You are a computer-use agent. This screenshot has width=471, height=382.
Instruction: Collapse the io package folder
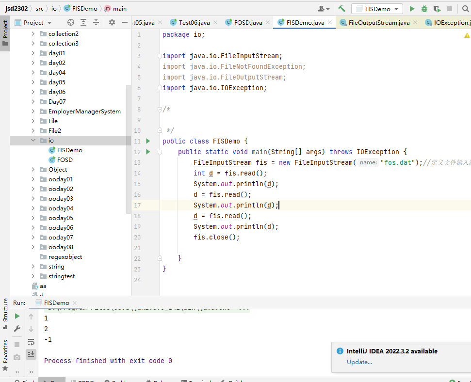[32, 140]
